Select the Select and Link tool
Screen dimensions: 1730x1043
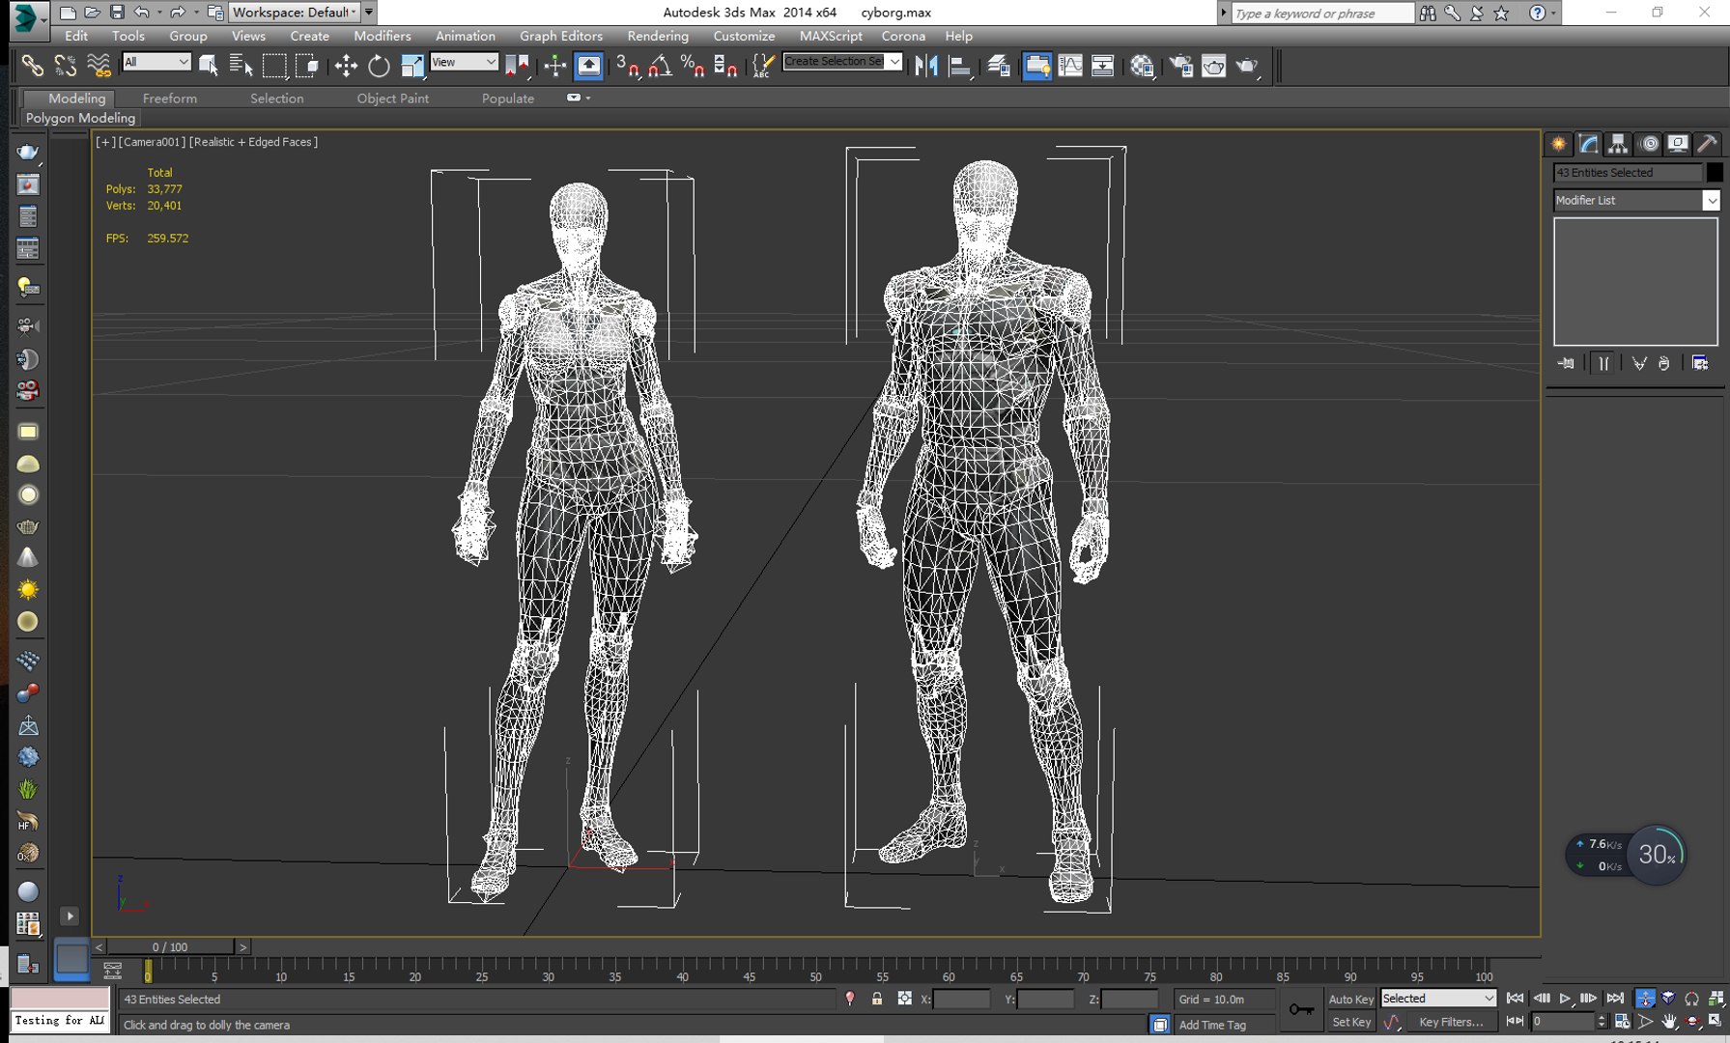tap(33, 66)
